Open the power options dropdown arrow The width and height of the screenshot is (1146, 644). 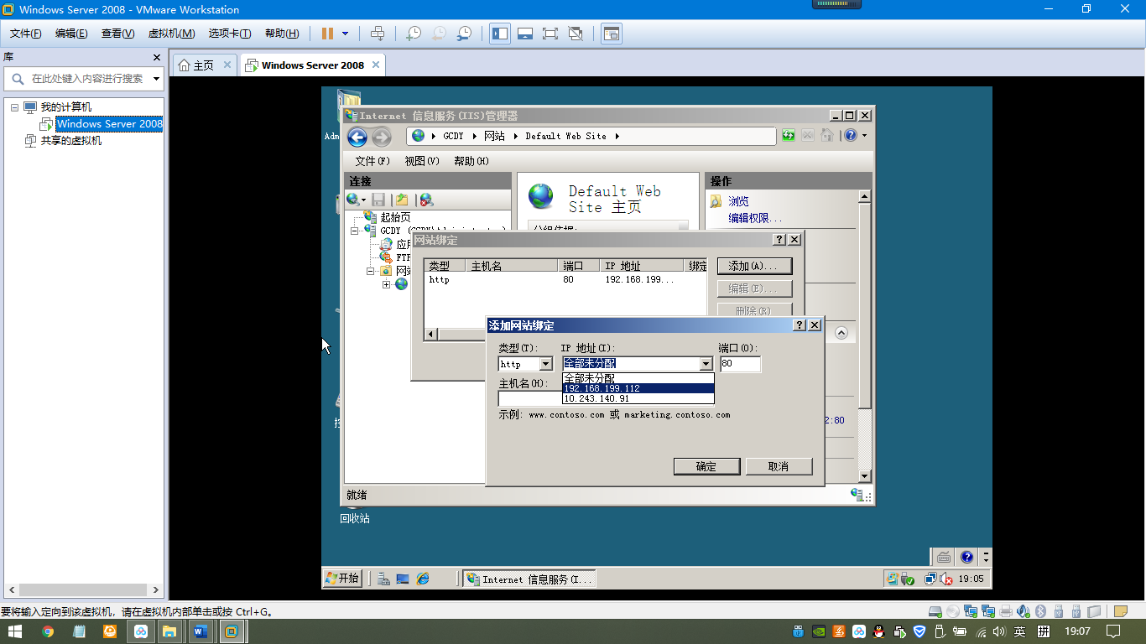pos(345,34)
